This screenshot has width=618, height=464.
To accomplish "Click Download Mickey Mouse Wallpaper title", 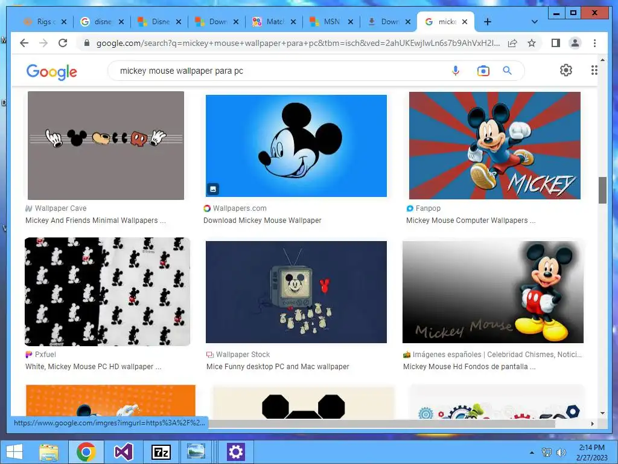I will click(x=262, y=220).
